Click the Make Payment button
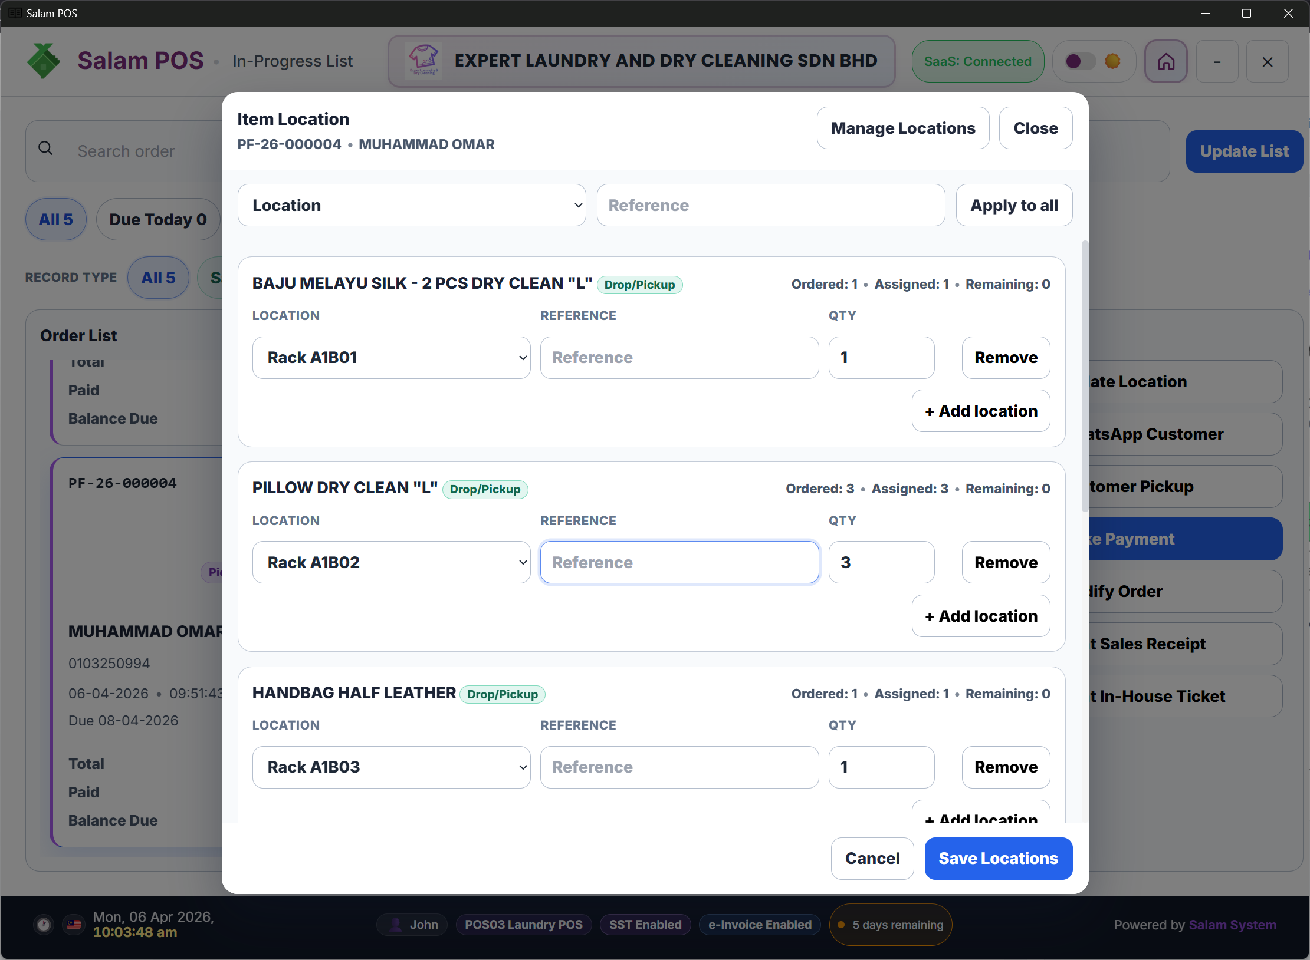Screen dimensions: 1310x960 [x=1184, y=539]
